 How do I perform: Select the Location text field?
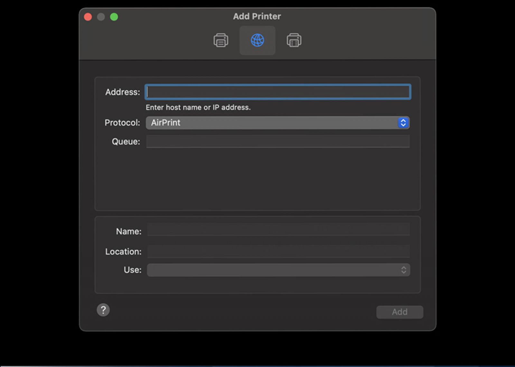tap(278, 251)
